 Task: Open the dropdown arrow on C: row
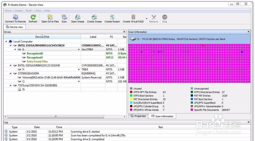point(79,81)
